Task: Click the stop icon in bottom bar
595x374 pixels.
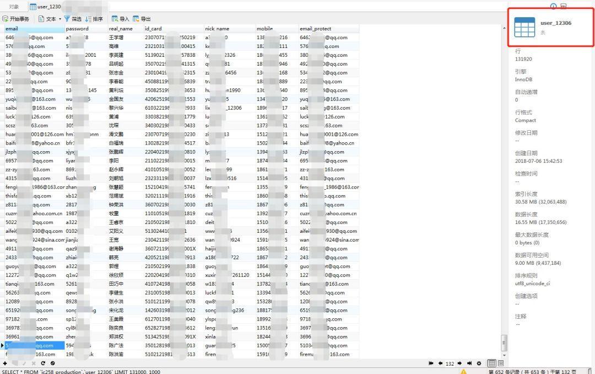Action: pos(52,363)
